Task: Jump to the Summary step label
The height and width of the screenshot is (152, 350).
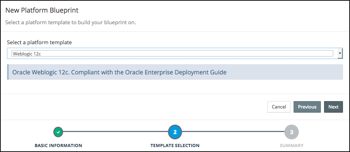Action: [x=291, y=145]
